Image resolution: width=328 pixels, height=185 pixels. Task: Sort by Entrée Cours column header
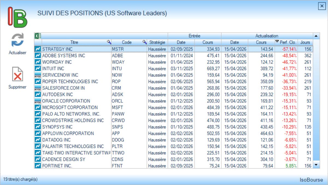tap(208, 42)
